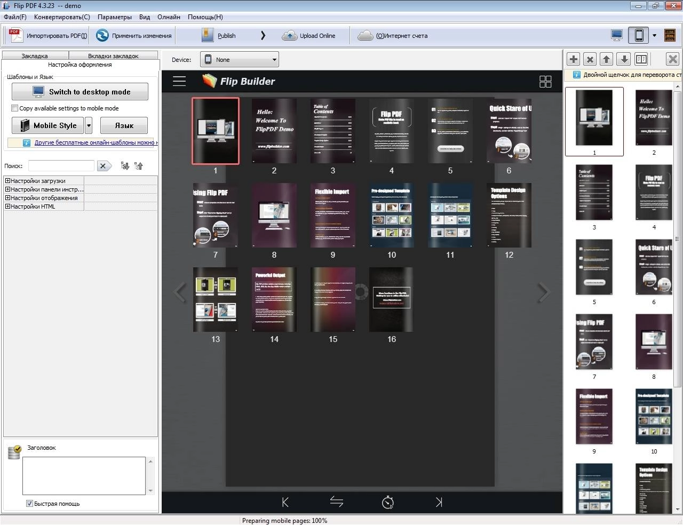Viewport: 683px width, 525px height.
Task: Go to the previous page with left chevron
Action: tap(181, 292)
